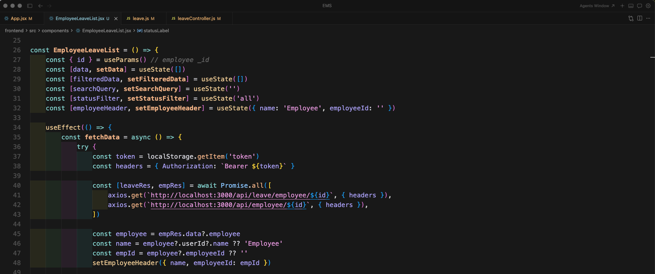This screenshot has height=274, width=655.
Task: Click the EmployeeLeaveList function name
Action: (86, 50)
